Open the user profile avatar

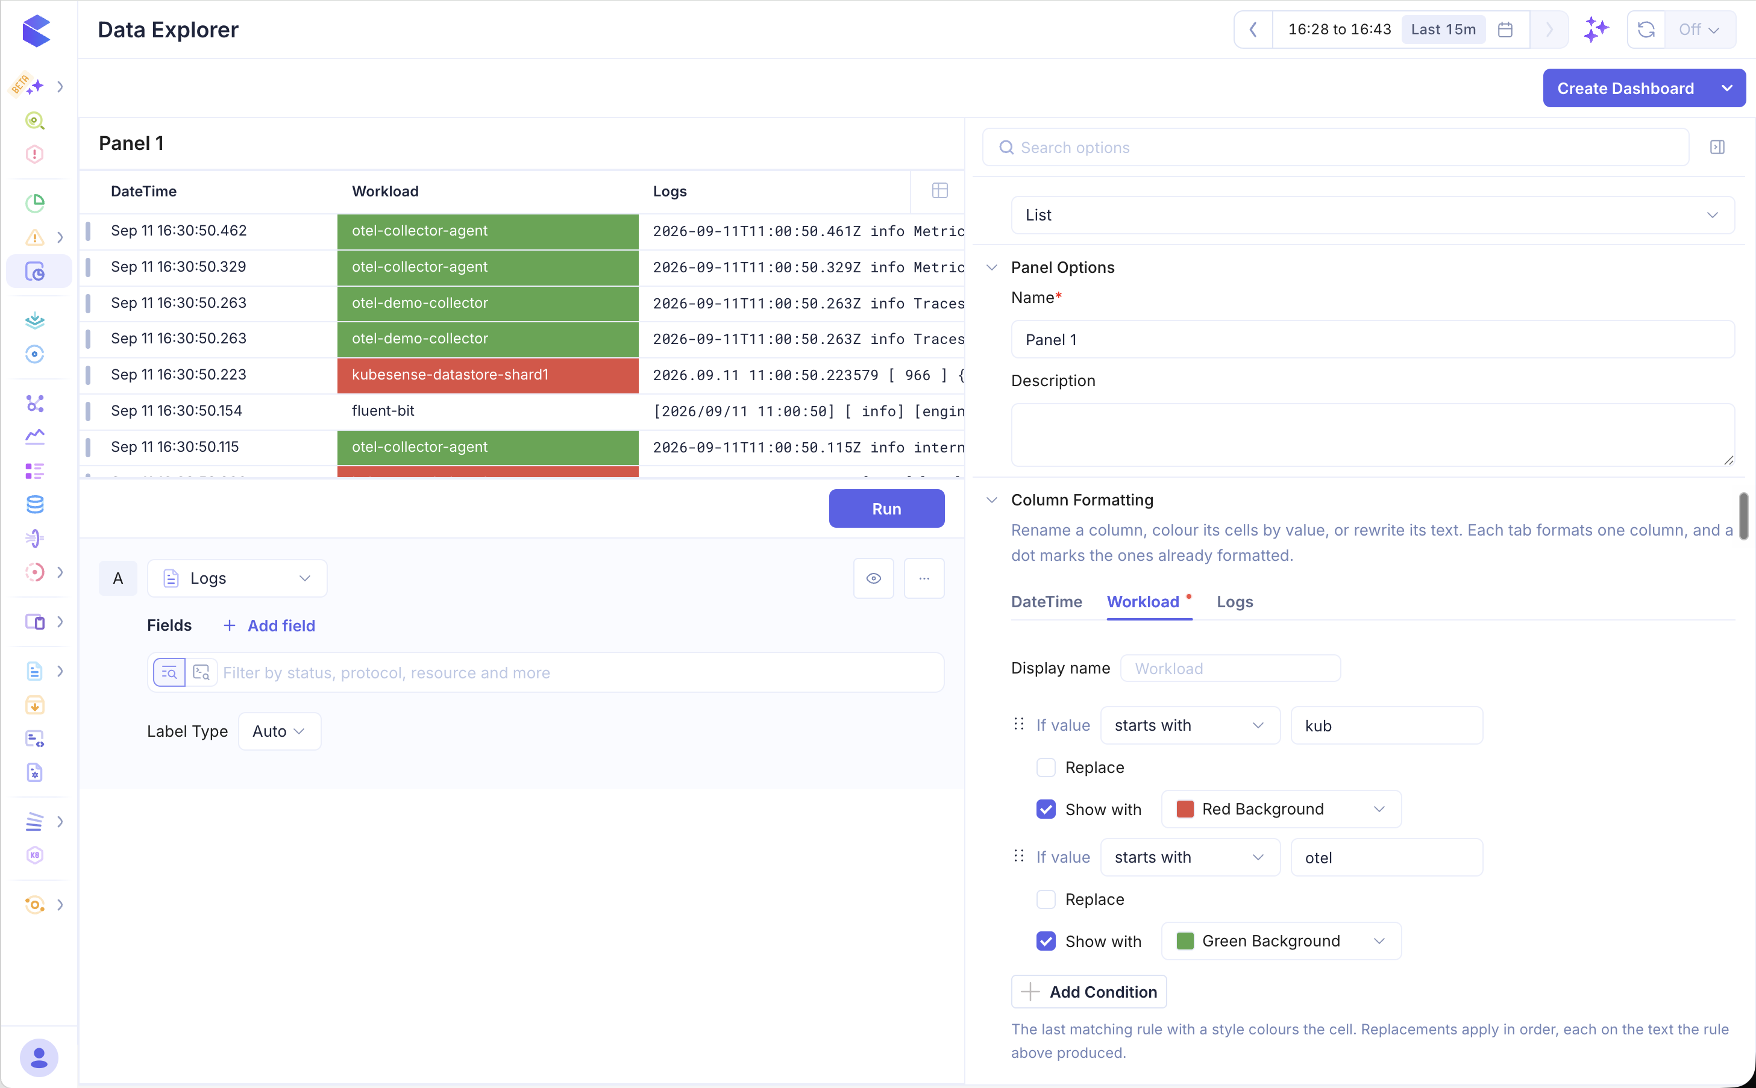pos(39,1058)
